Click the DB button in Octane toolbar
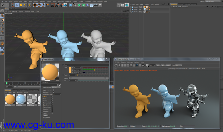Screen dimensions: 223x132 157,65
